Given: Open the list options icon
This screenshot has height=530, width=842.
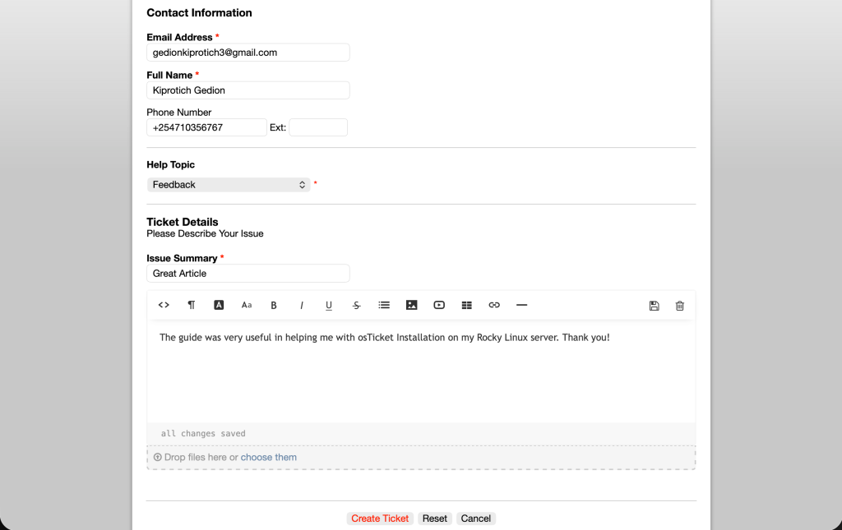Looking at the screenshot, I should coord(384,305).
